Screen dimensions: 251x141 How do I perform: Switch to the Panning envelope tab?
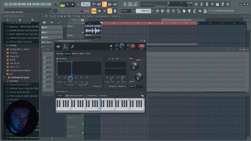(x=60, y=54)
